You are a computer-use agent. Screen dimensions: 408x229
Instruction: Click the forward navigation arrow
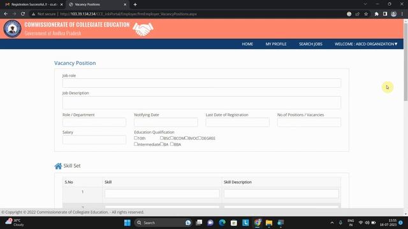coord(14,14)
